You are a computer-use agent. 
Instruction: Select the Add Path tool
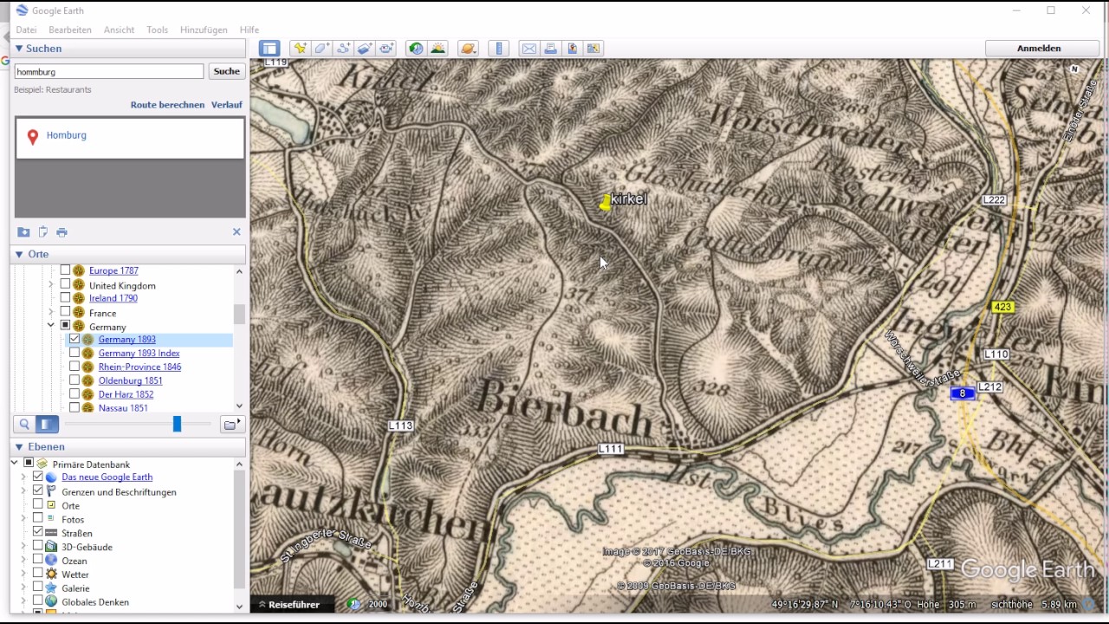(x=343, y=49)
